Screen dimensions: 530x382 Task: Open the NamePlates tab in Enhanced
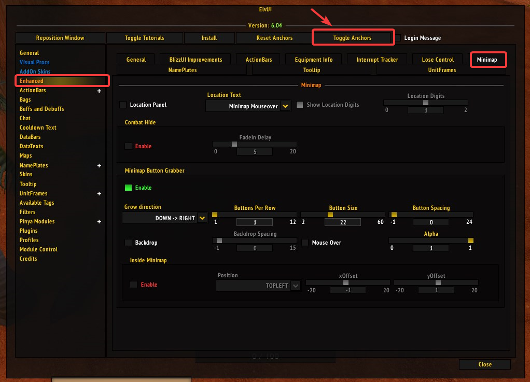coord(182,70)
